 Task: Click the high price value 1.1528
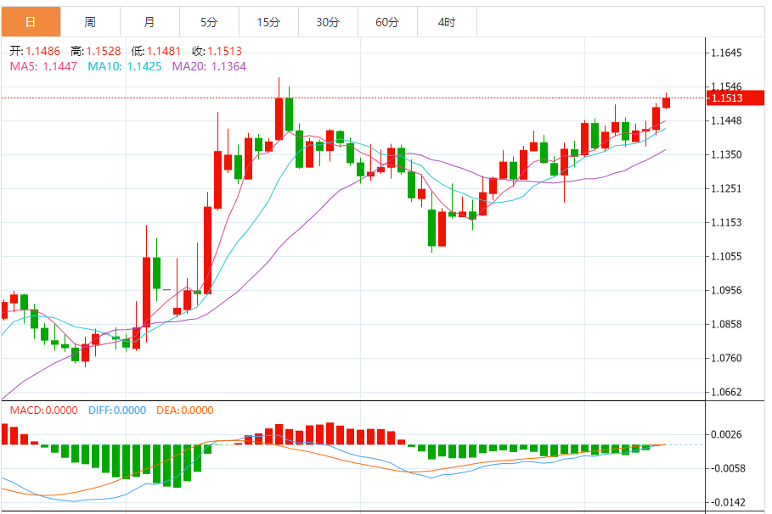click(x=104, y=51)
